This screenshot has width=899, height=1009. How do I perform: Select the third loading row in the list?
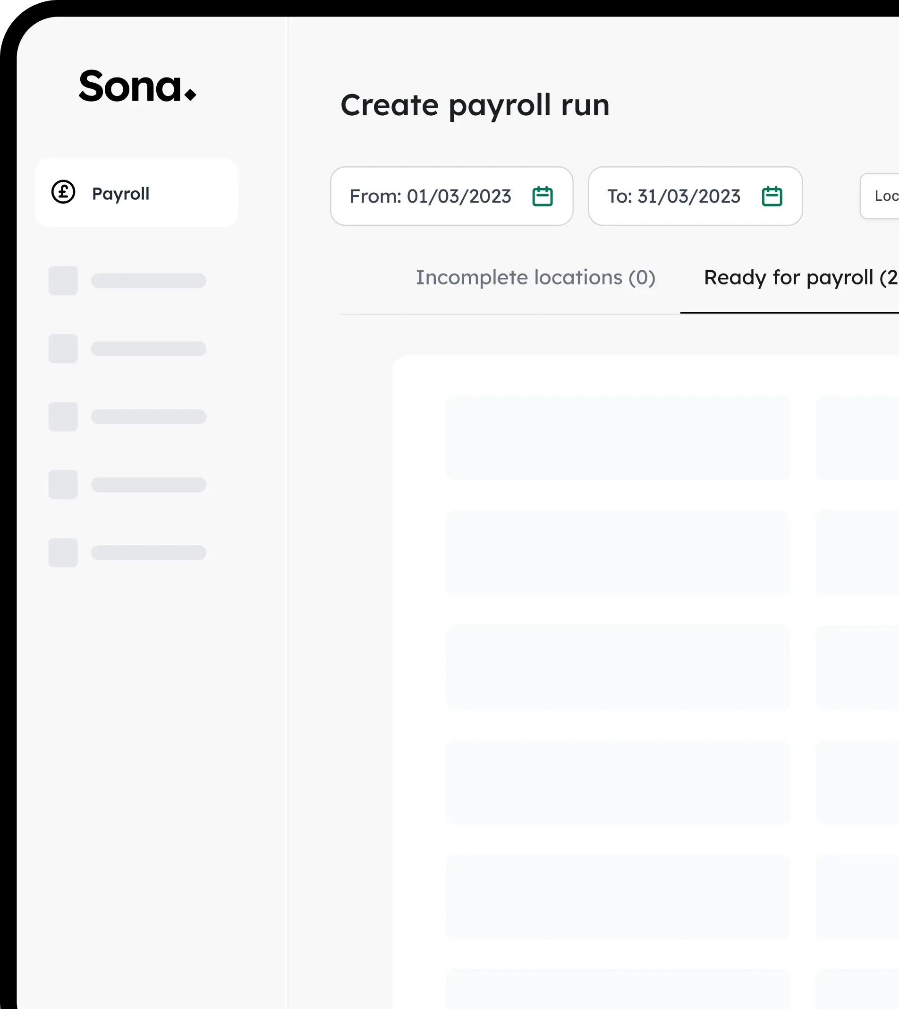point(617,667)
